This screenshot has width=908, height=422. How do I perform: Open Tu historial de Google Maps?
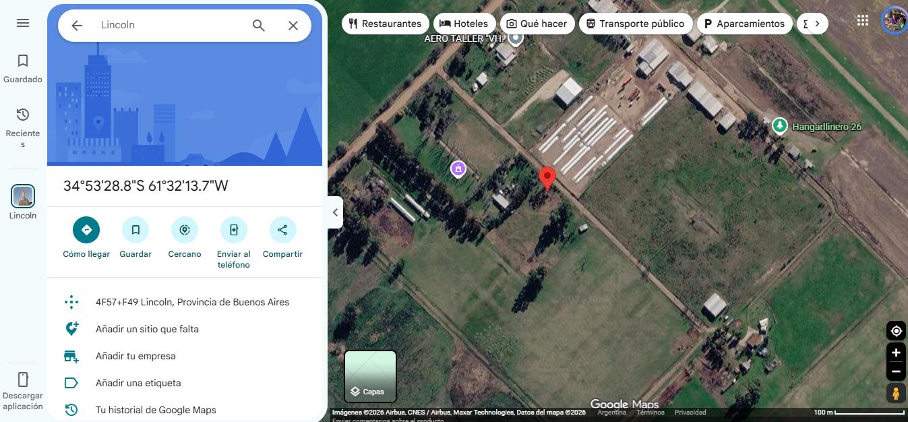[185, 410]
